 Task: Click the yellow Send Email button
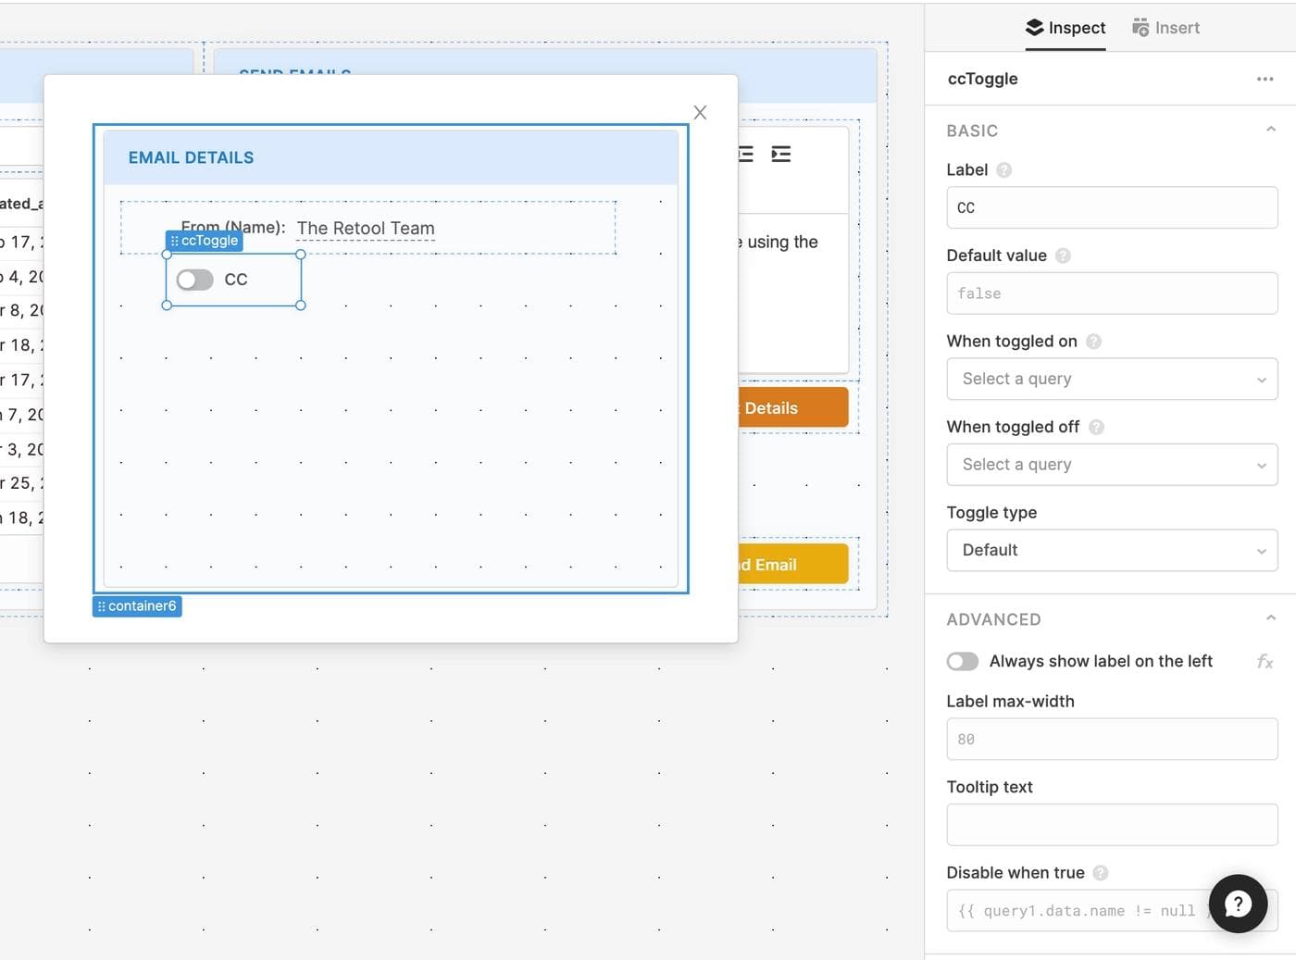coord(793,565)
